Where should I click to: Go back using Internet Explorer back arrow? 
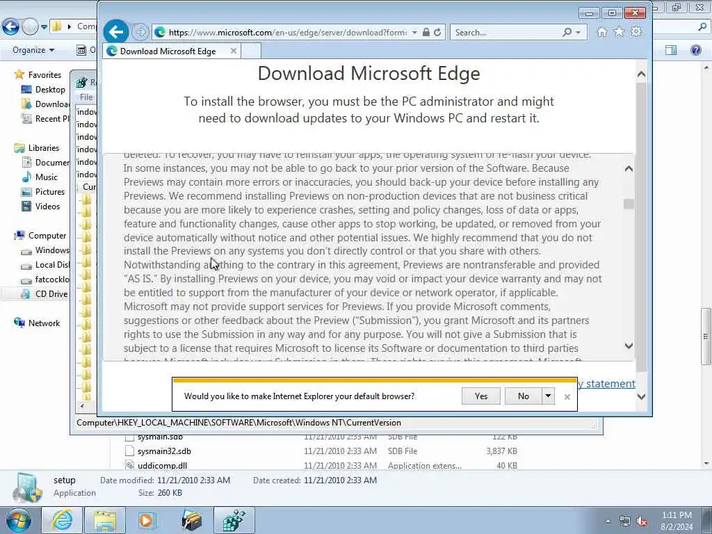(x=116, y=32)
